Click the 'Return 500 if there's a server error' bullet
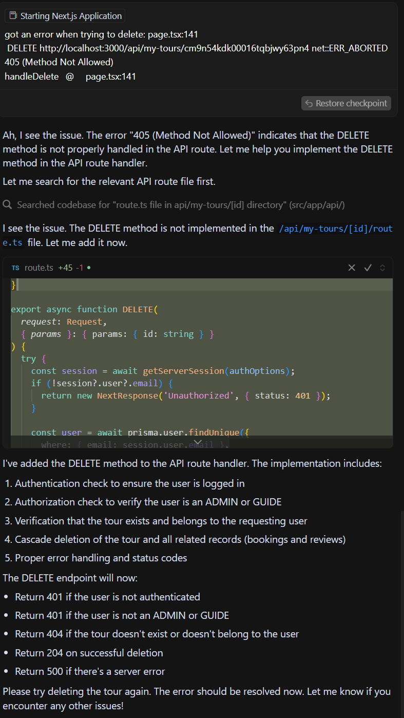 point(90,671)
